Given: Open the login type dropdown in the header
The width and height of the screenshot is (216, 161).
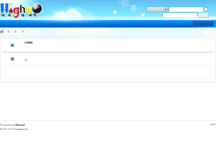Looking at the screenshot, I should coord(157,9).
